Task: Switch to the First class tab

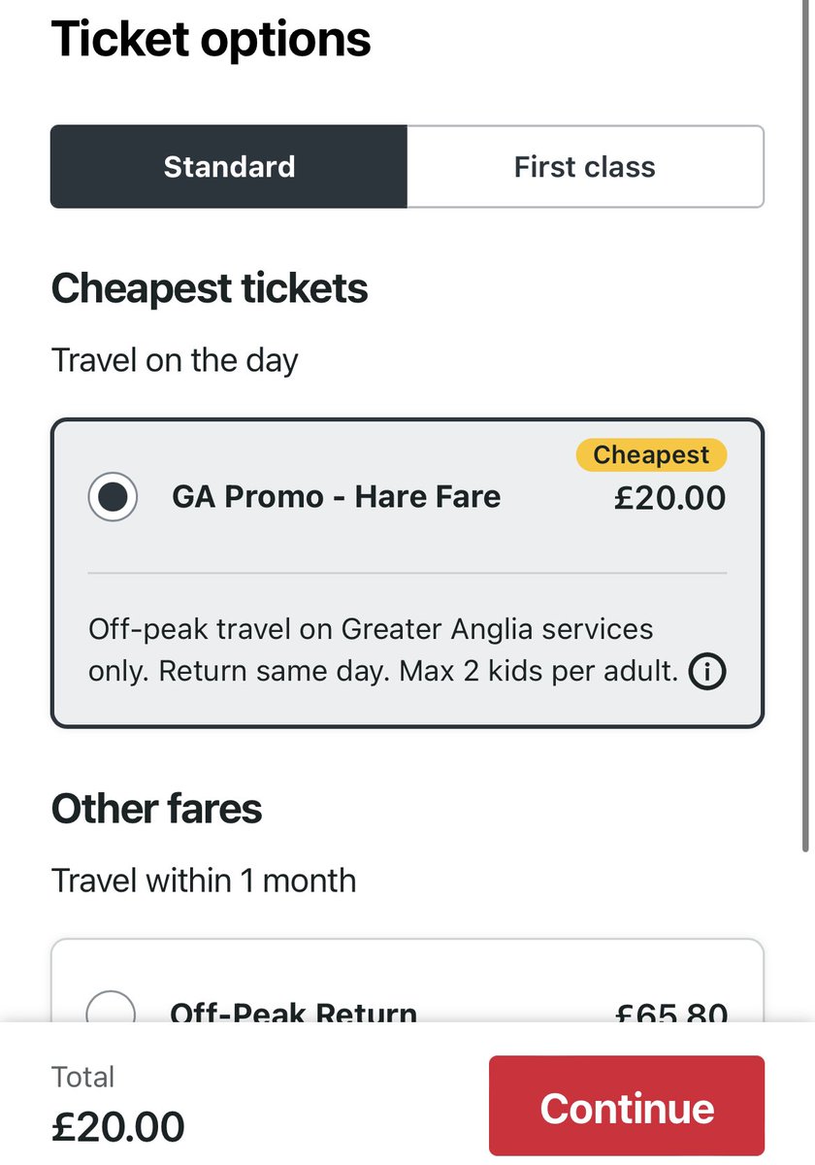Action: coord(585,167)
